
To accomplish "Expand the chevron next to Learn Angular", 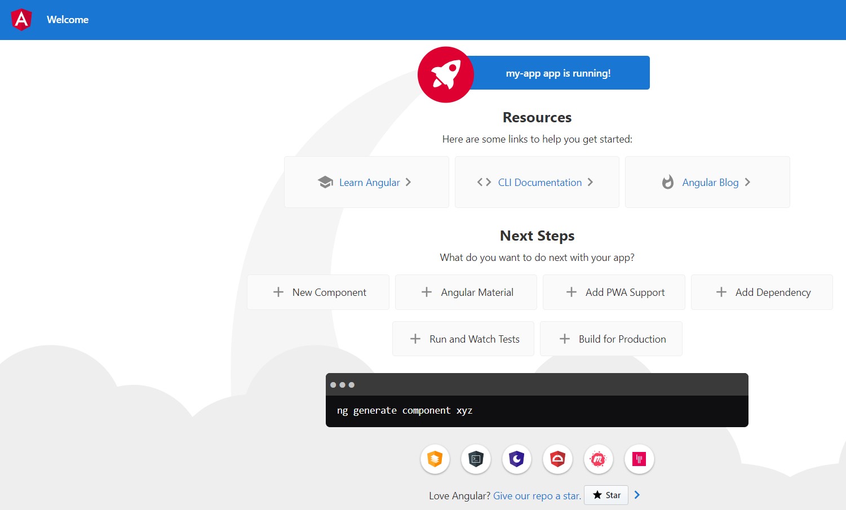I will pos(409,182).
